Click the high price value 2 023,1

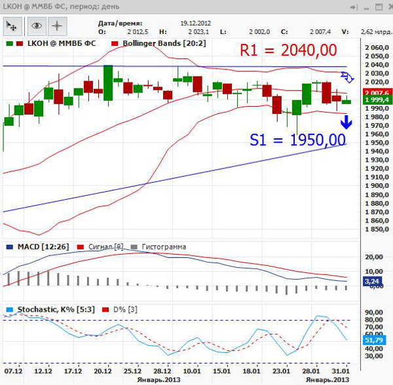198,32
